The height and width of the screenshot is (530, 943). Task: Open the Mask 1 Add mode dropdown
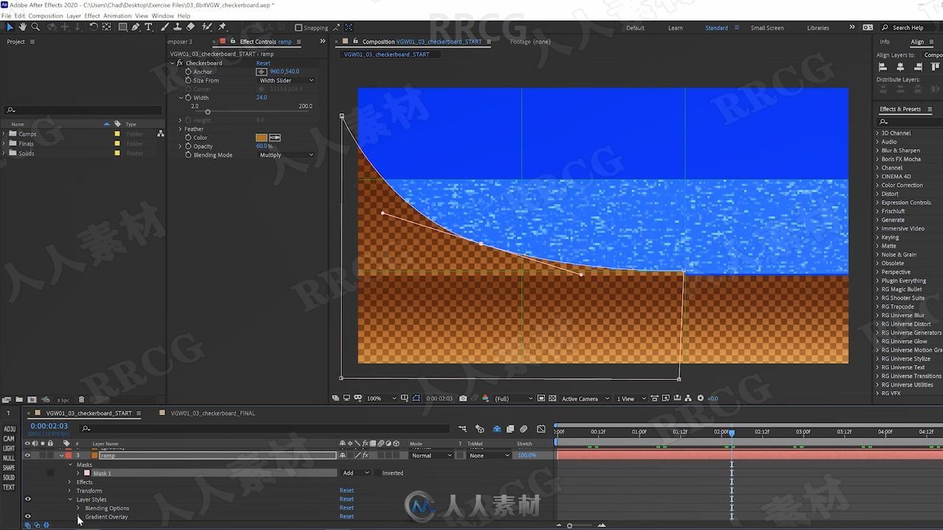pyautogui.click(x=356, y=473)
